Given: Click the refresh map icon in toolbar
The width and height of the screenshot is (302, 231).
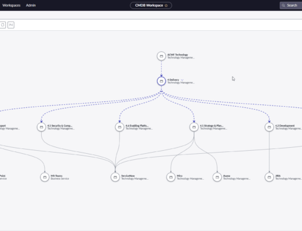Looking at the screenshot, I should [x=2, y=25].
